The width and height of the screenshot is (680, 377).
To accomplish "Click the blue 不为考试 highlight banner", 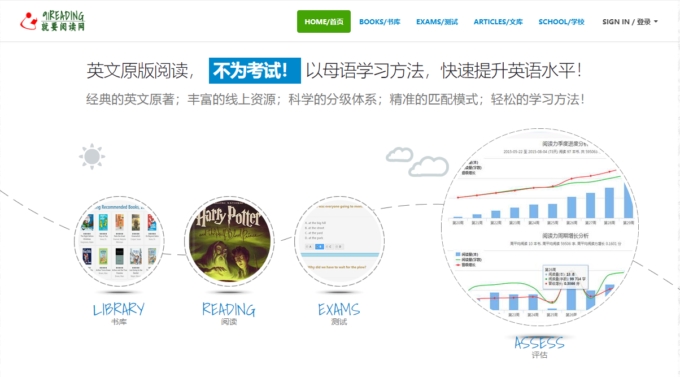I will 255,71.
